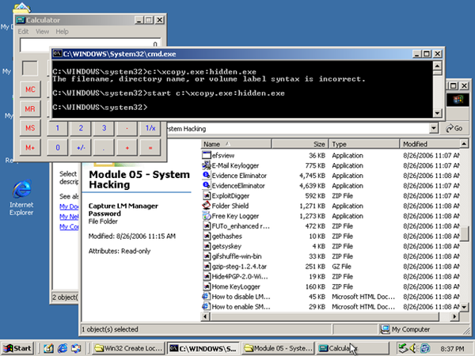
Task: Click the Calculator MC button
Action: [30, 89]
